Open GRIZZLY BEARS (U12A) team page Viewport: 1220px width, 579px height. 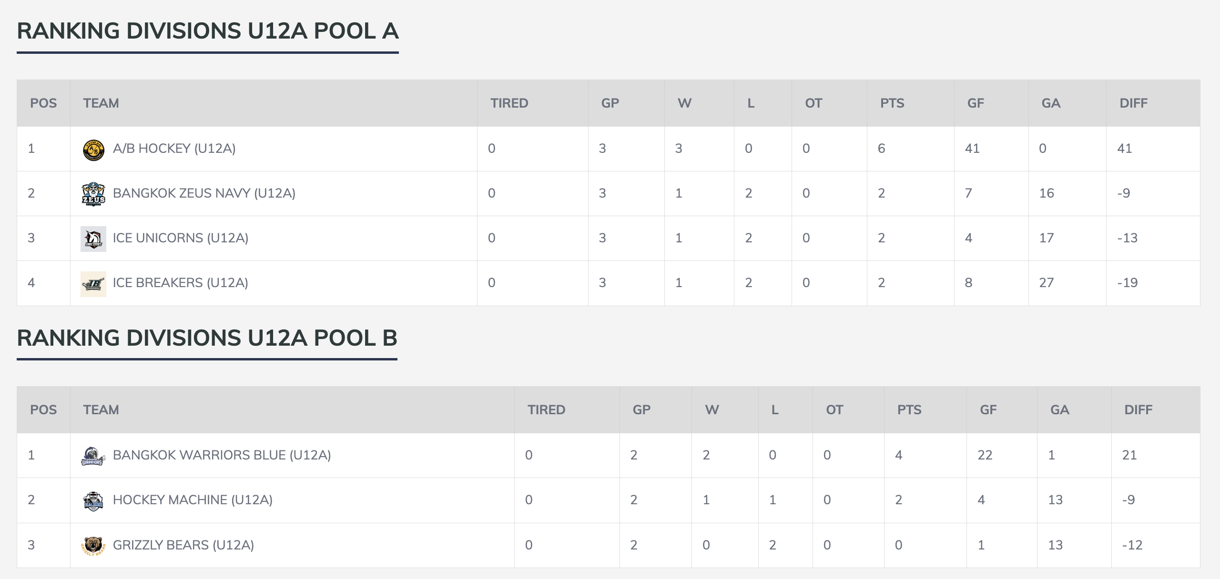(x=183, y=545)
